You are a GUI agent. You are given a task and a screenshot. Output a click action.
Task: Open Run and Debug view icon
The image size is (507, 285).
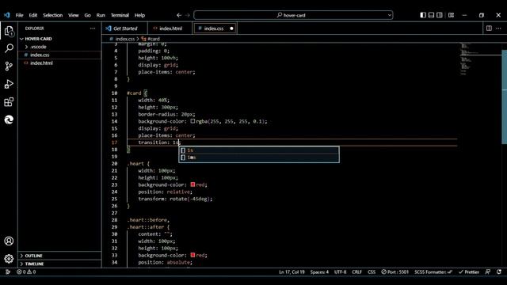[x=9, y=84]
